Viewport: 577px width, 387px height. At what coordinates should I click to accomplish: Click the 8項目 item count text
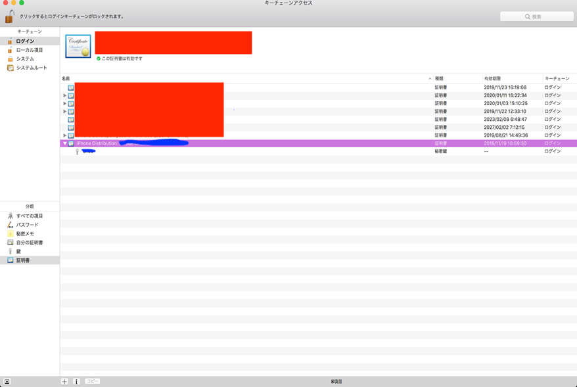pos(336,382)
